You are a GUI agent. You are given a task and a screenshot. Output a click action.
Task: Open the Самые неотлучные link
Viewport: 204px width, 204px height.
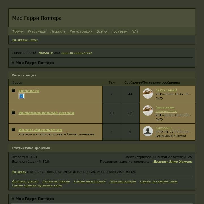click(x=90, y=181)
